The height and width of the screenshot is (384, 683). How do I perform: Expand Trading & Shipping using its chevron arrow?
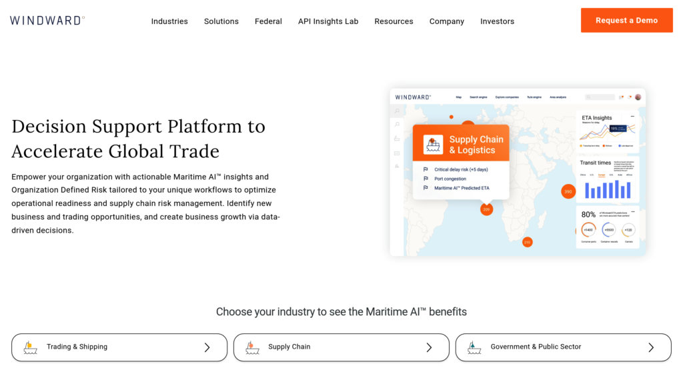tap(207, 347)
